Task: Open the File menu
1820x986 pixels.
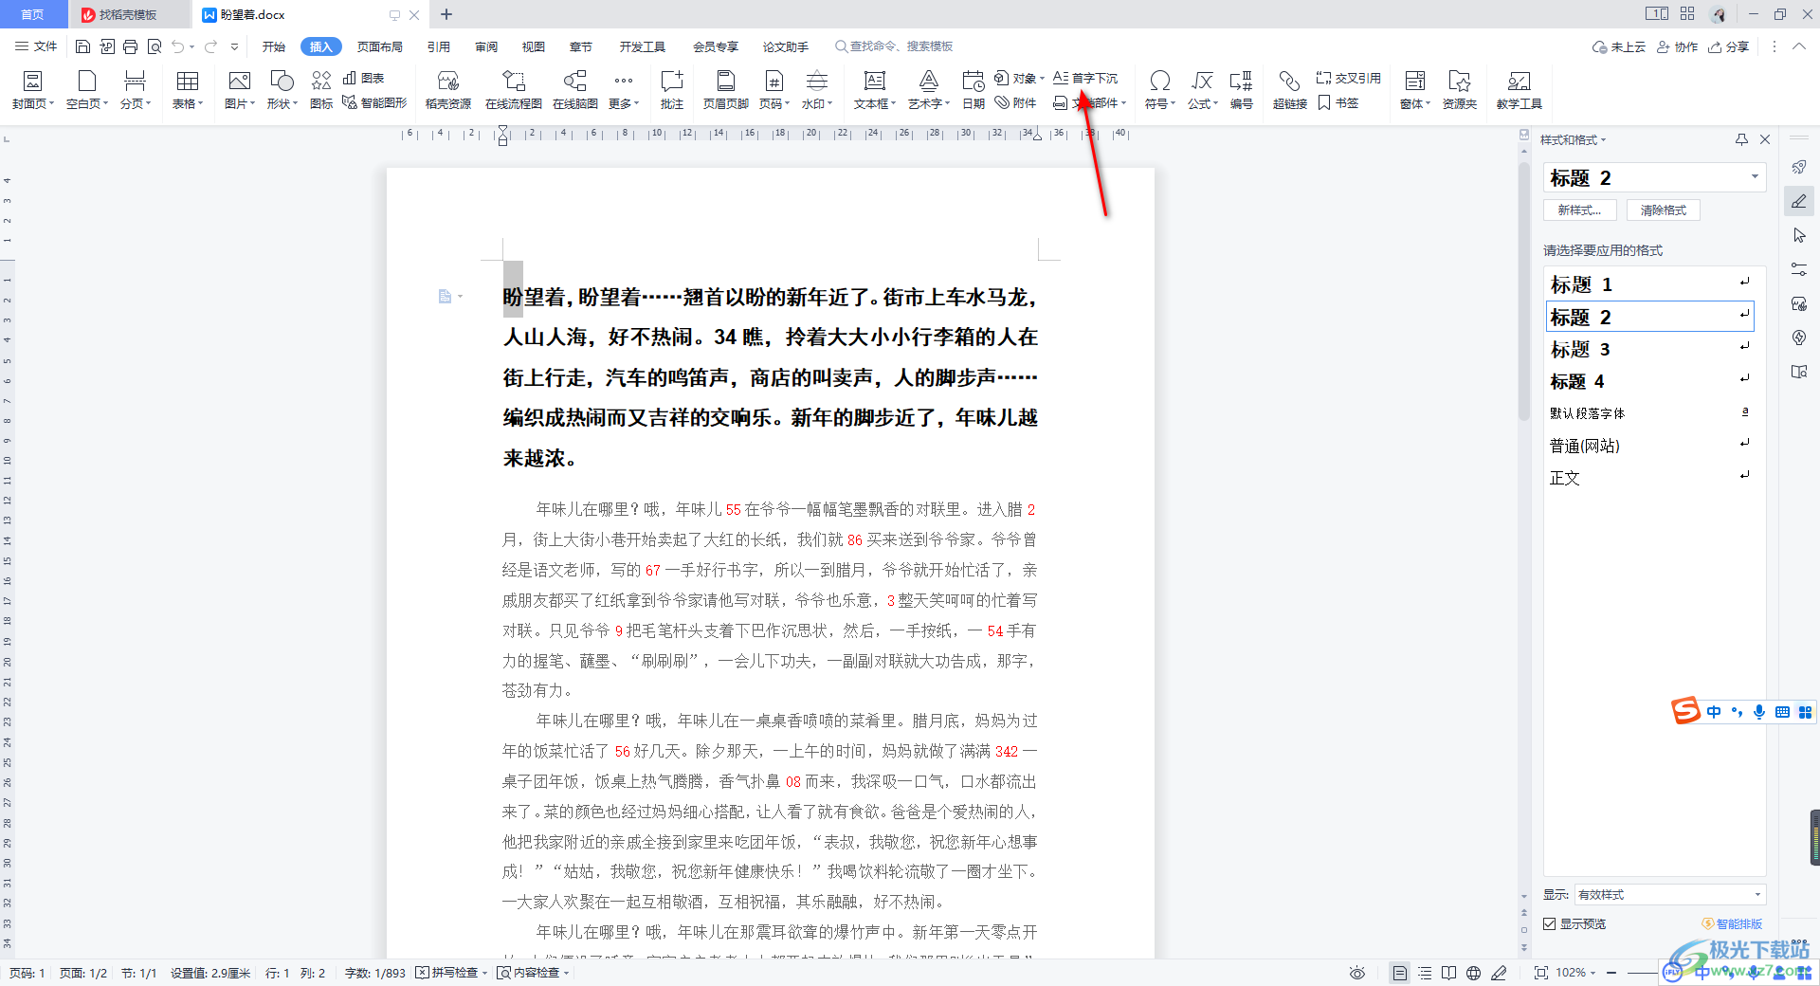Action: (x=36, y=46)
